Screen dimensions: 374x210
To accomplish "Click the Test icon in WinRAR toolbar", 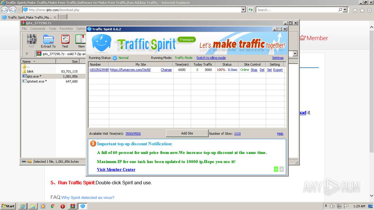I will coord(65,41).
